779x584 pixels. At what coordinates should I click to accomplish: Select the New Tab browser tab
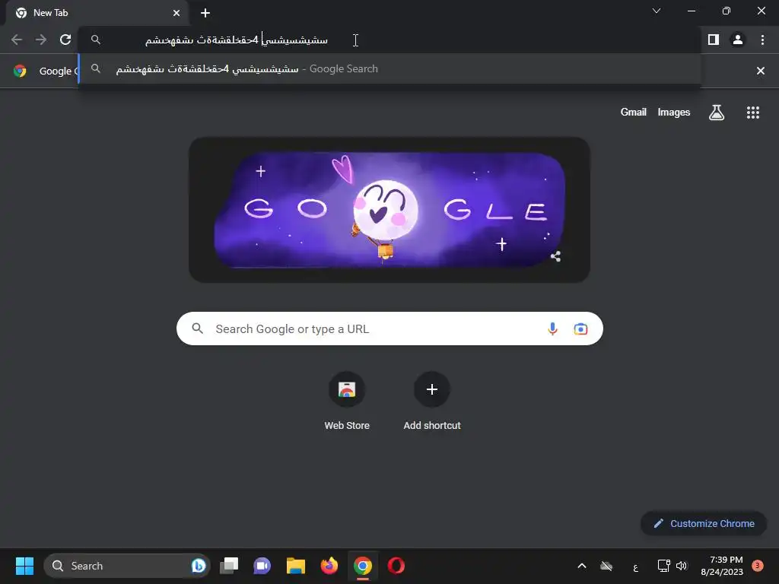pos(97,13)
